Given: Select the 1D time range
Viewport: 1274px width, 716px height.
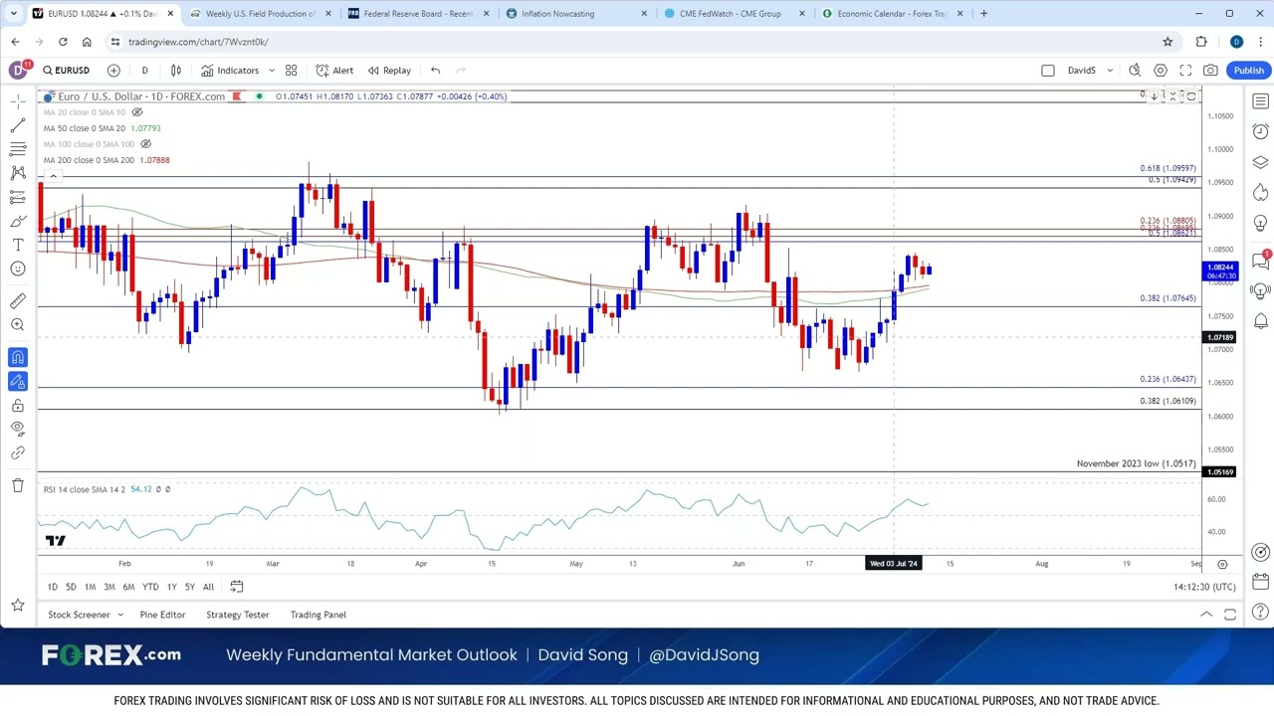Looking at the screenshot, I should (53, 587).
